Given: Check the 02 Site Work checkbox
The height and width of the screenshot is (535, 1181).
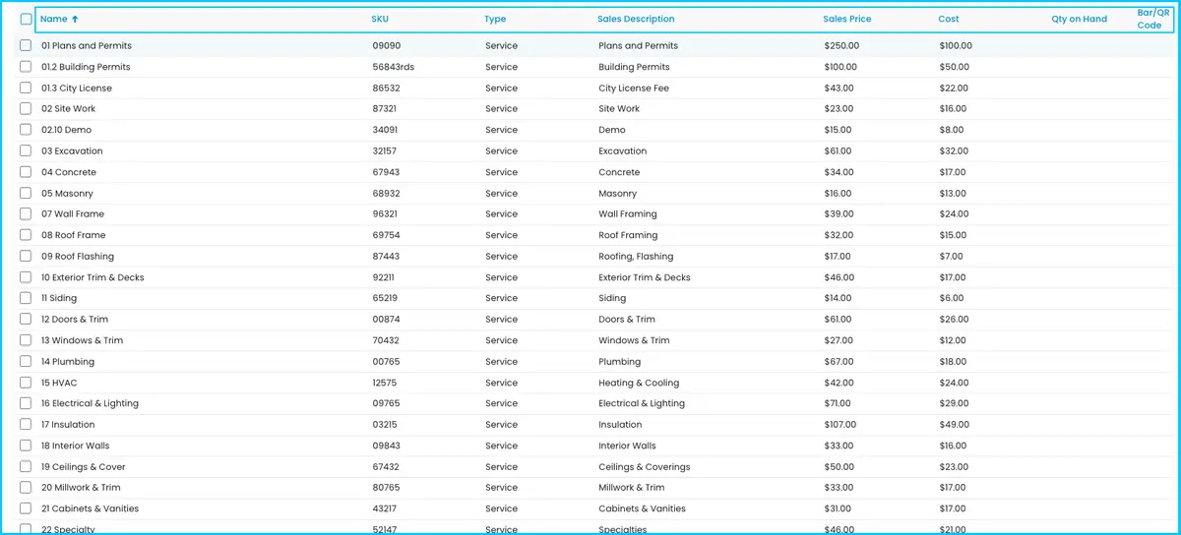Looking at the screenshot, I should 26,108.
